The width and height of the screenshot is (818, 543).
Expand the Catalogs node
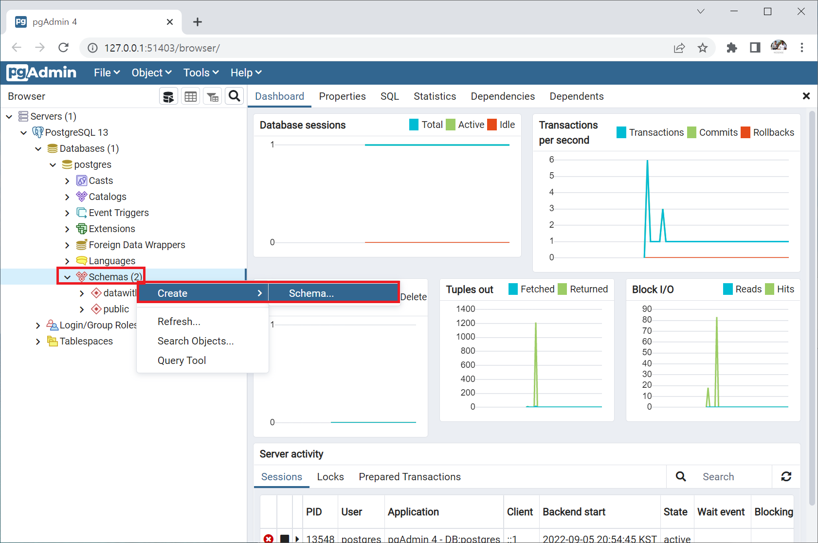67,197
